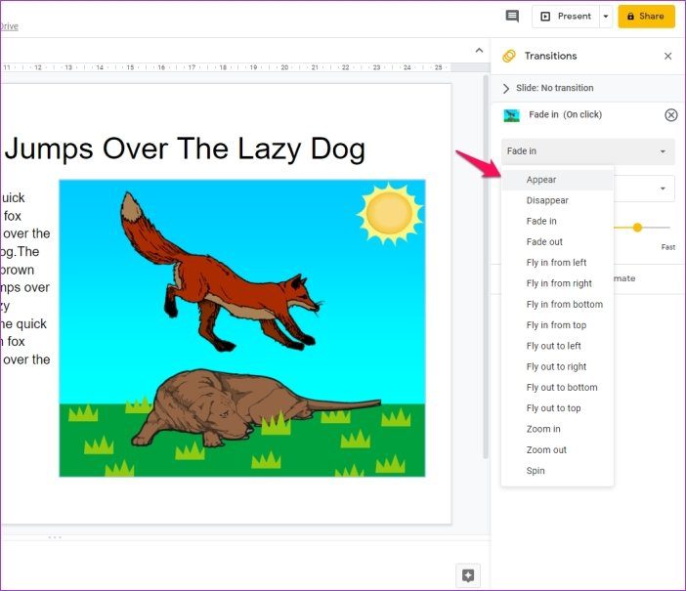Choose Zoom out animation
The width and height of the screenshot is (686, 591).
(x=557, y=449)
